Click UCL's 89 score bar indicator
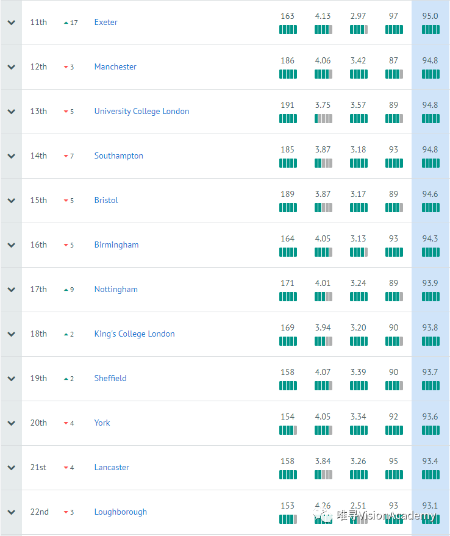This screenshot has width=450, height=536. click(x=394, y=119)
